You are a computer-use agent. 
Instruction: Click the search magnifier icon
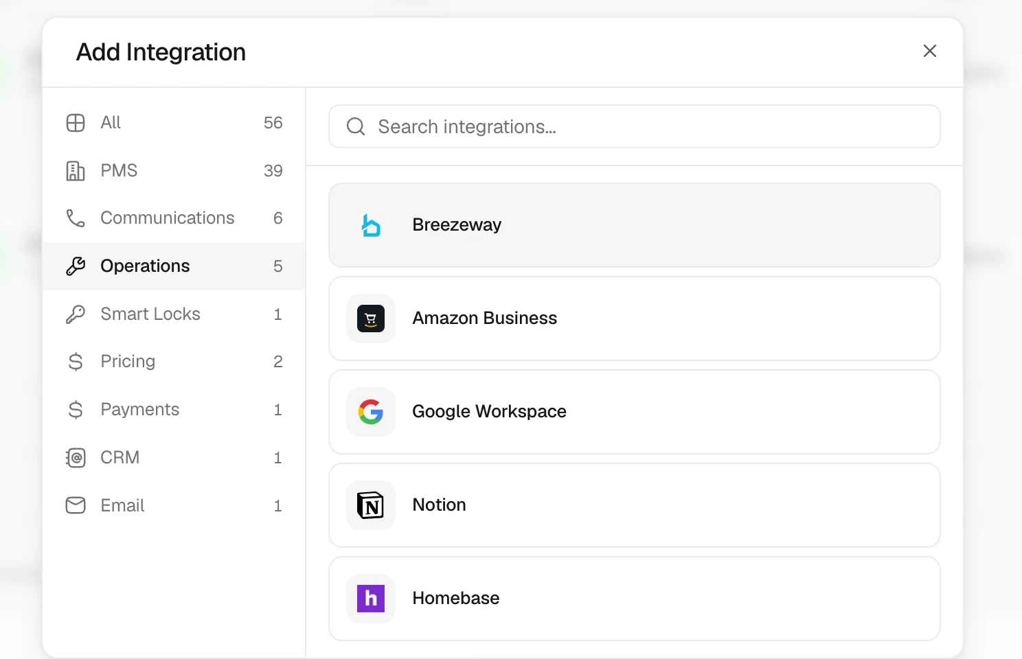click(356, 126)
